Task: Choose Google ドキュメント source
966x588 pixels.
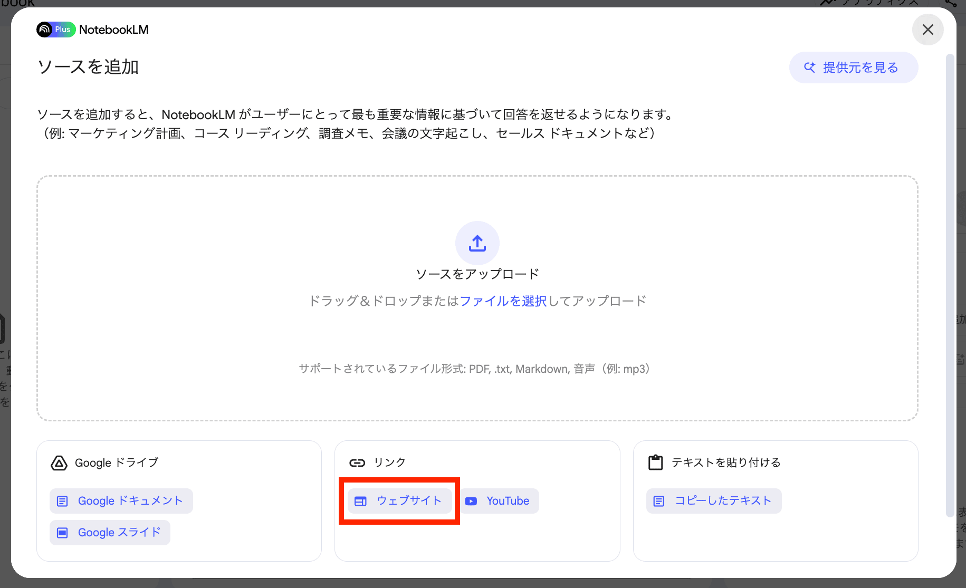Action: pyautogui.click(x=121, y=501)
